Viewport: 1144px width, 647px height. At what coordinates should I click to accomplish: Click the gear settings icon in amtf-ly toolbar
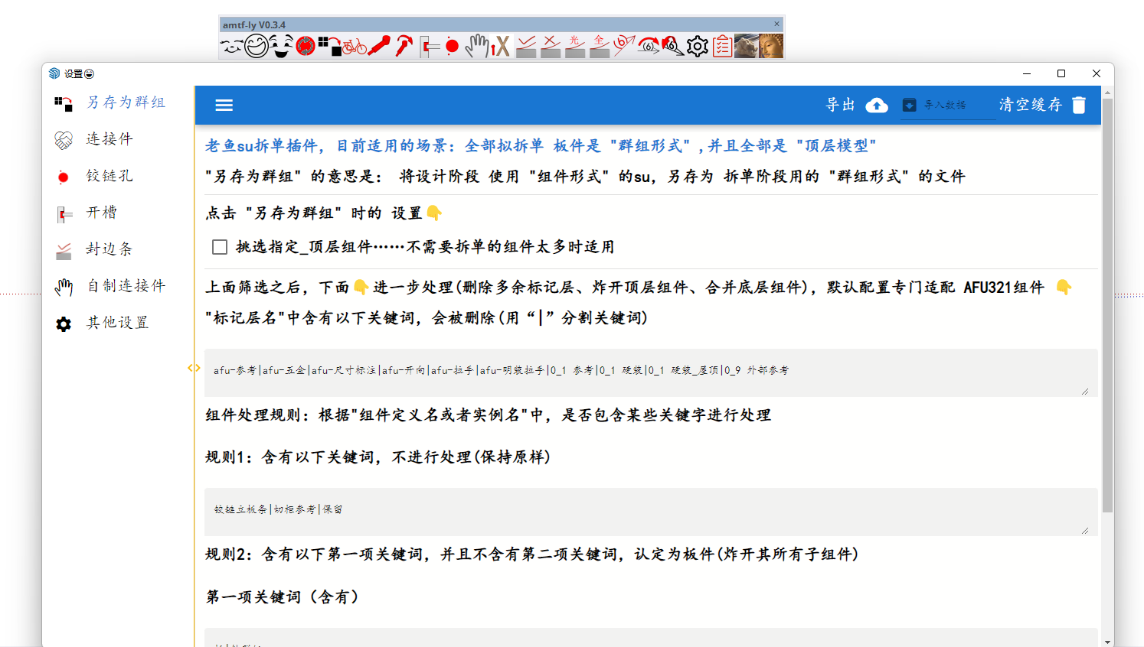[697, 47]
